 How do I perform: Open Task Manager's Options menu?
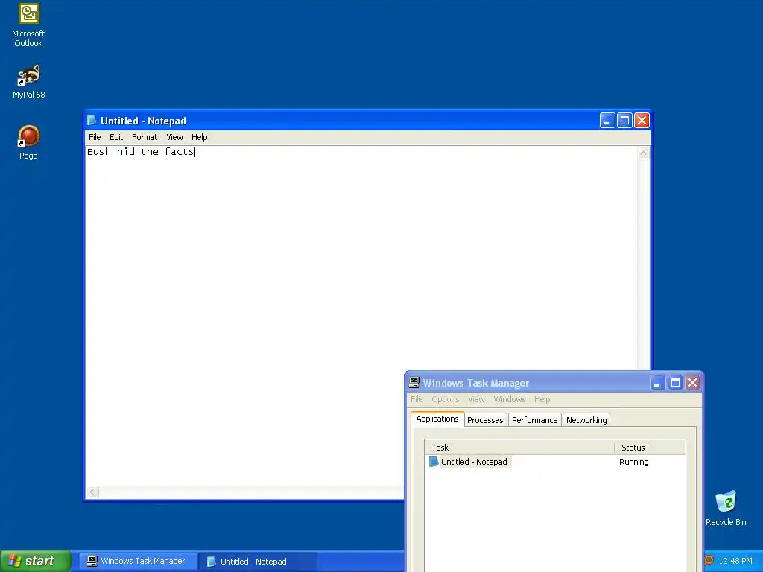tap(446, 399)
